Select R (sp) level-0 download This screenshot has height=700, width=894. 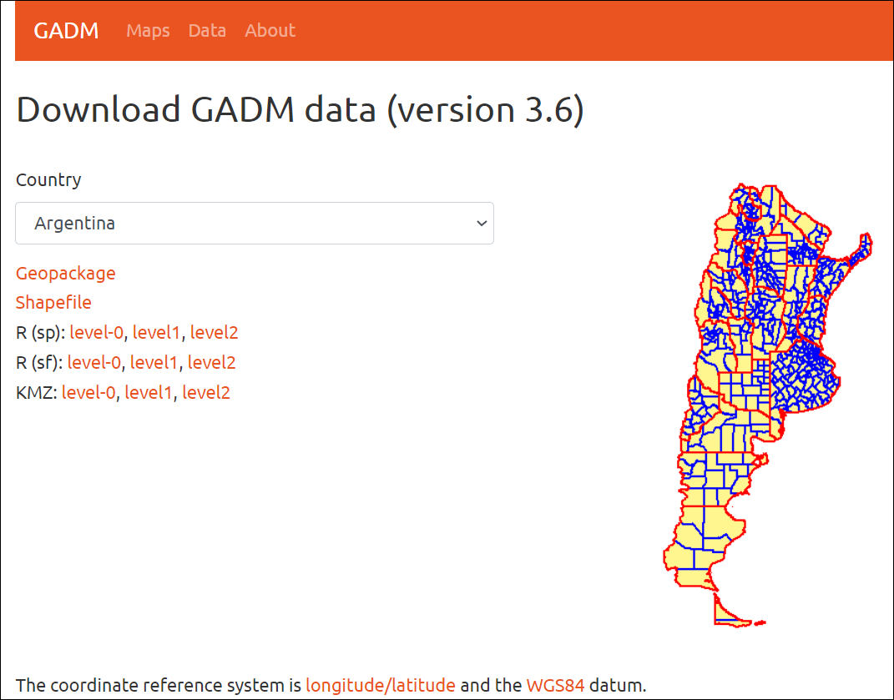click(96, 332)
